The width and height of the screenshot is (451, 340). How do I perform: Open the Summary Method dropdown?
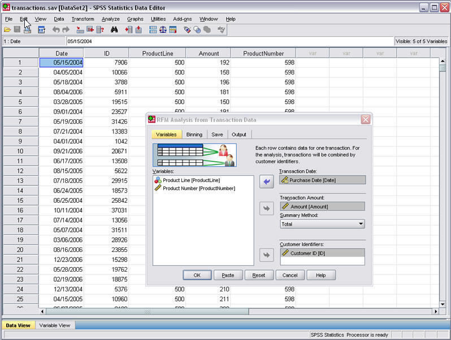click(x=323, y=224)
